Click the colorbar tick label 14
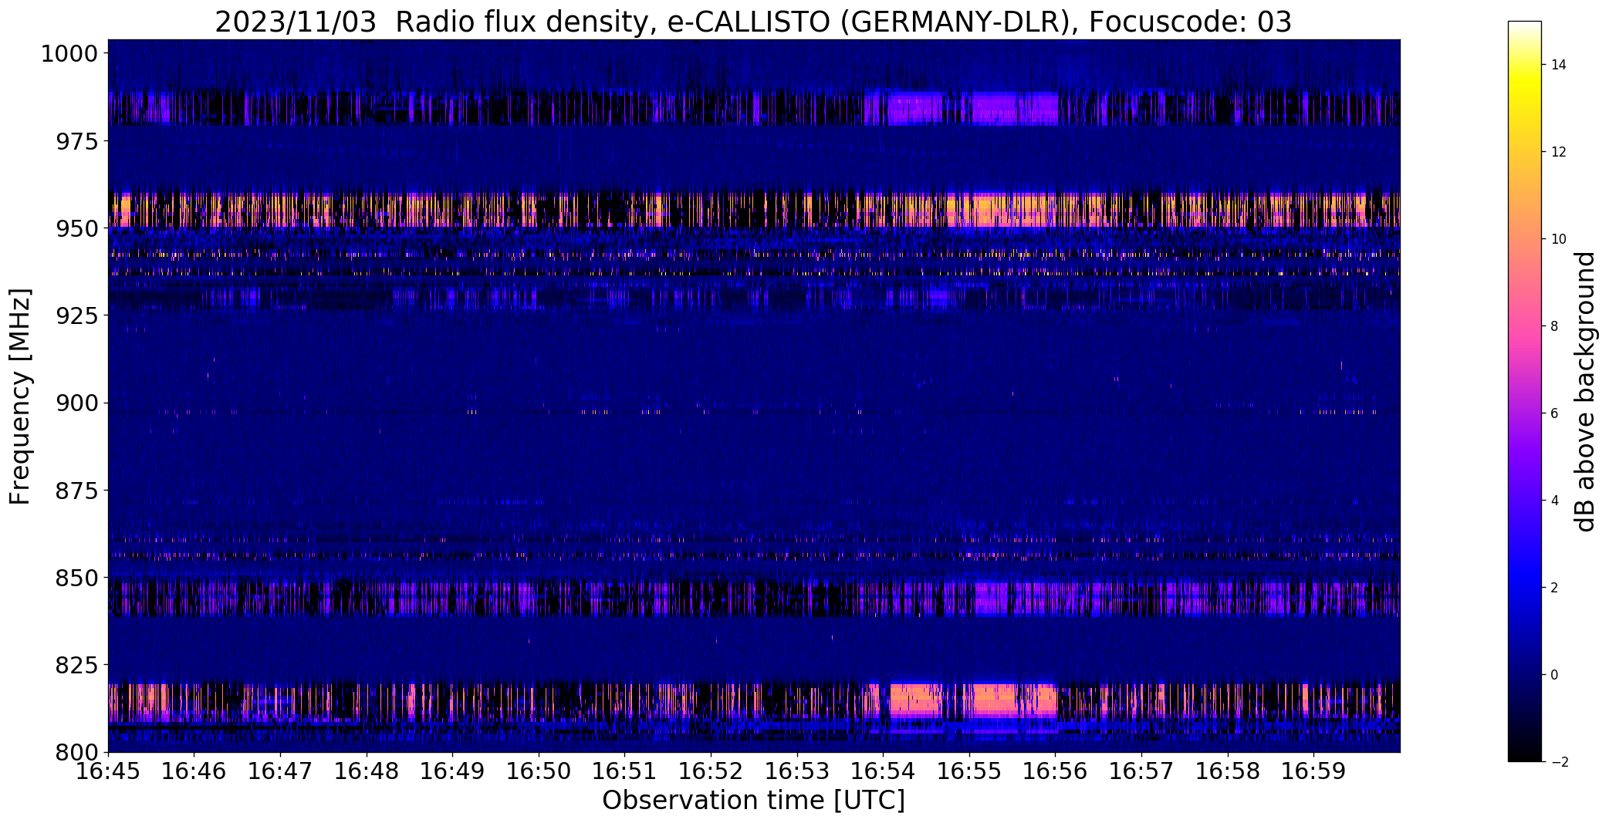The height and width of the screenshot is (823, 1609). [x=1558, y=65]
